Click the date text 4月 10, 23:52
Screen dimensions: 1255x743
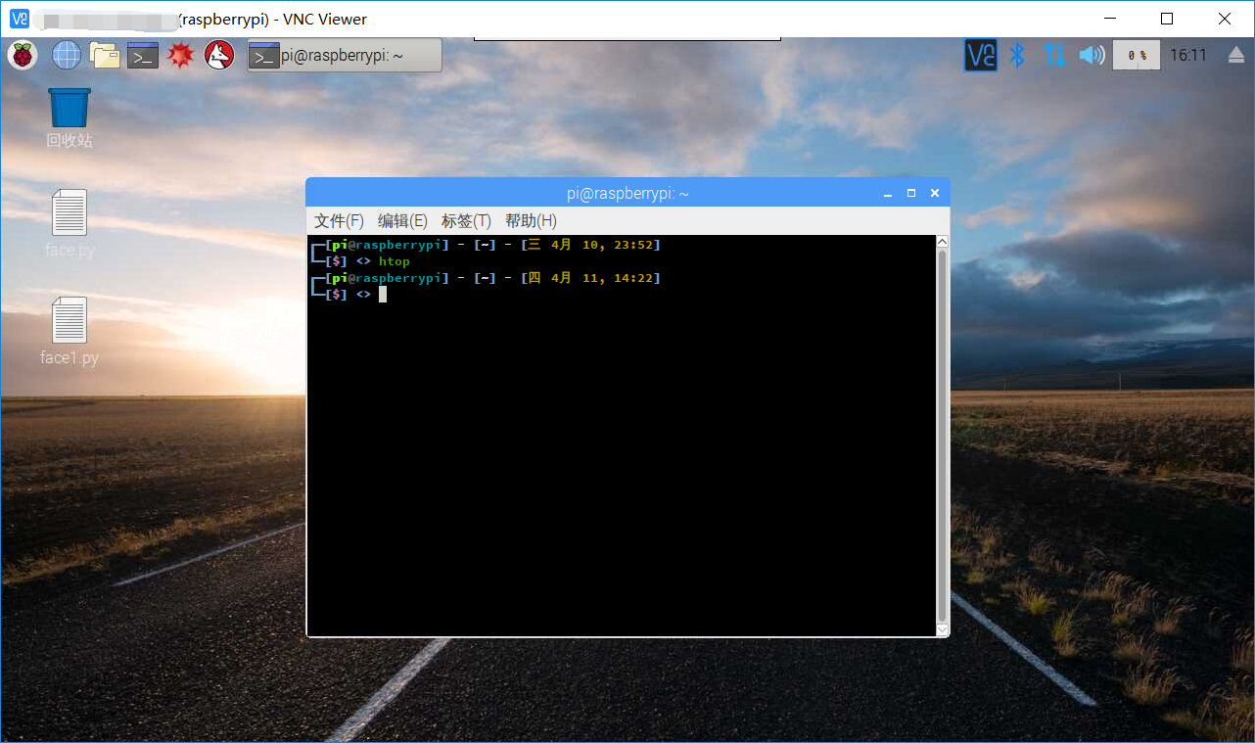602,245
